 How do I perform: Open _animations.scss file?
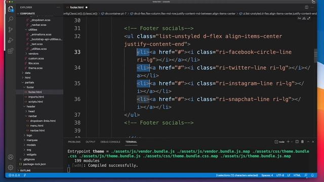coord(40,34)
